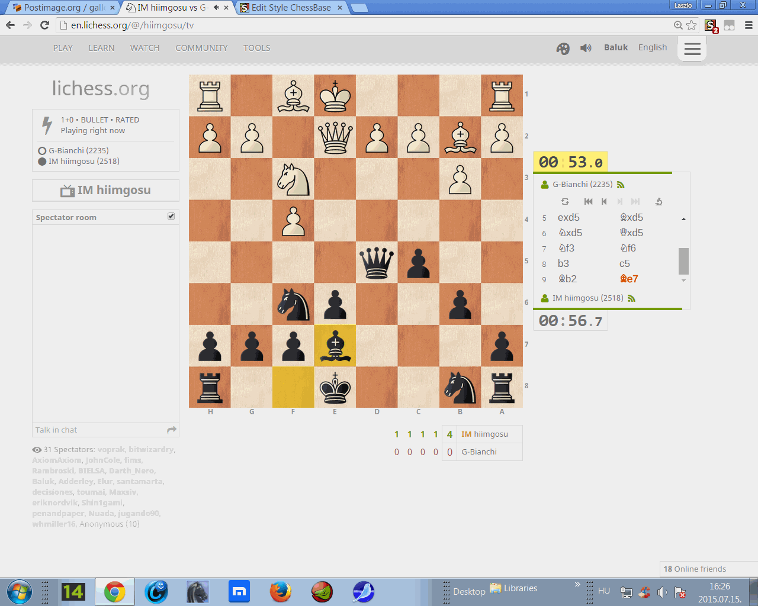
Task: Open G-Bianchi (2235) profile in game info box
Action: pos(79,150)
